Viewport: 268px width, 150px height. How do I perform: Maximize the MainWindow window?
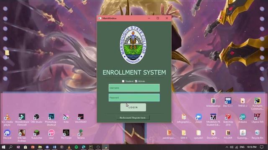(158, 18)
